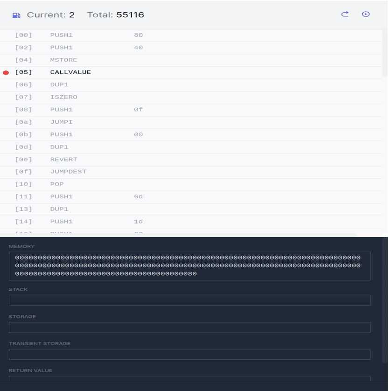
Task: Select the [05] CALLVALUE instruction row
Action: 191,73
